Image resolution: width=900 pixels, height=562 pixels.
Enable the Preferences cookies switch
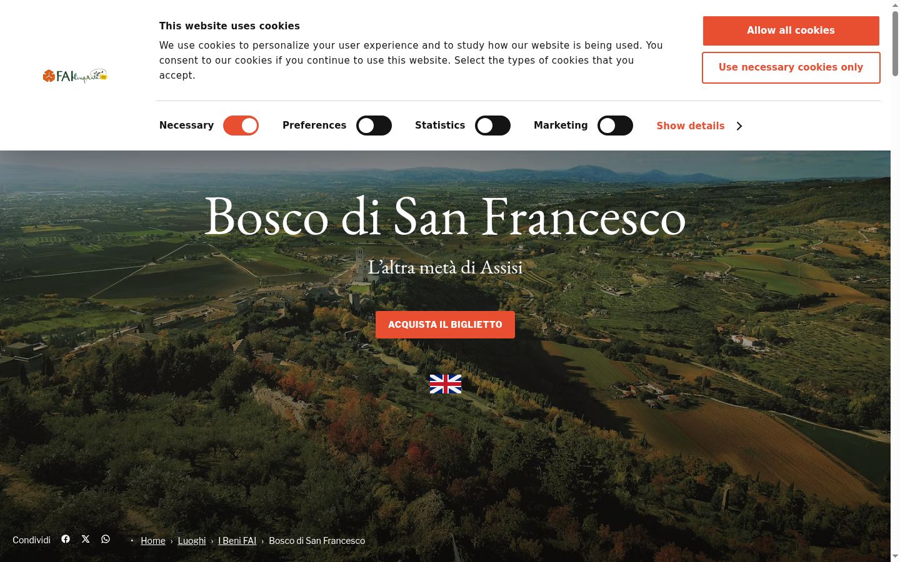(x=374, y=126)
